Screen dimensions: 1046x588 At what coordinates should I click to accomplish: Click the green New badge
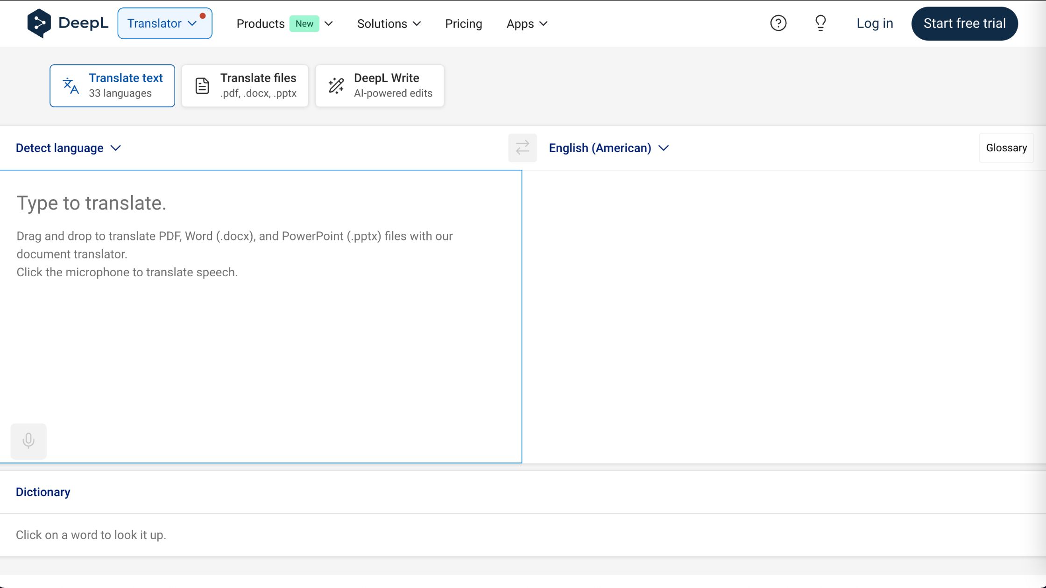pyautogui.click(x=304, y=24)
